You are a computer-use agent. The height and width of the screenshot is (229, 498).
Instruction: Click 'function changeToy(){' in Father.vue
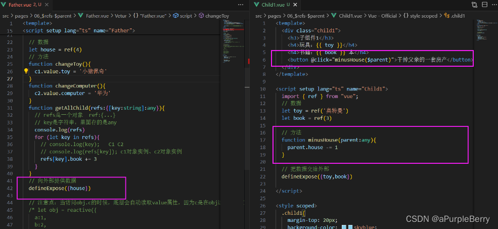pyautogui.click(x=60, y=64)
